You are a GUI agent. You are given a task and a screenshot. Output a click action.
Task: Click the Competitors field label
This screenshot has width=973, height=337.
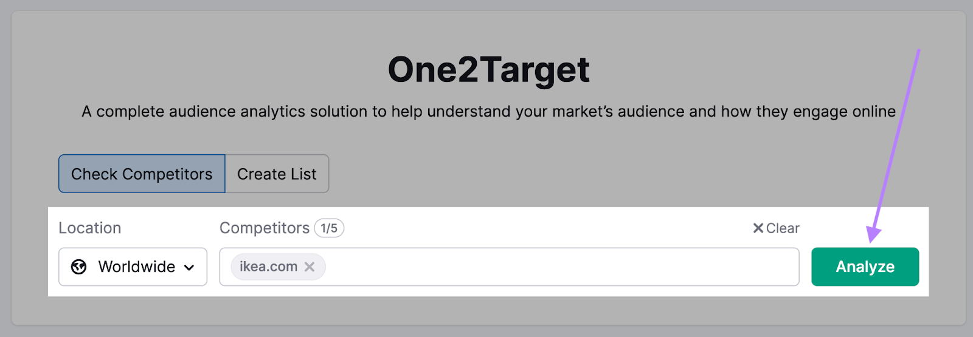[x=265, y=228]
